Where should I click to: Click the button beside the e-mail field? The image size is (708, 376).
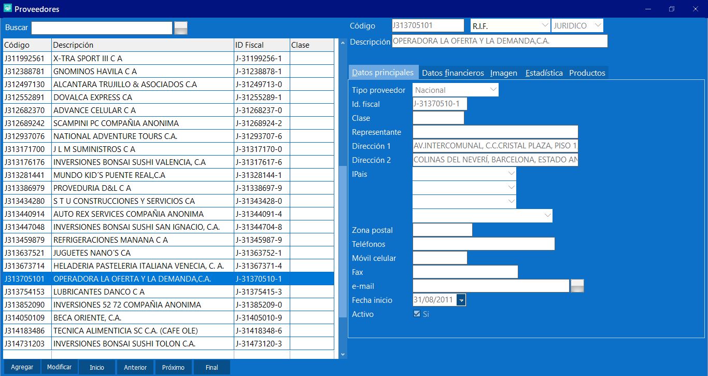tap(577, 286)
